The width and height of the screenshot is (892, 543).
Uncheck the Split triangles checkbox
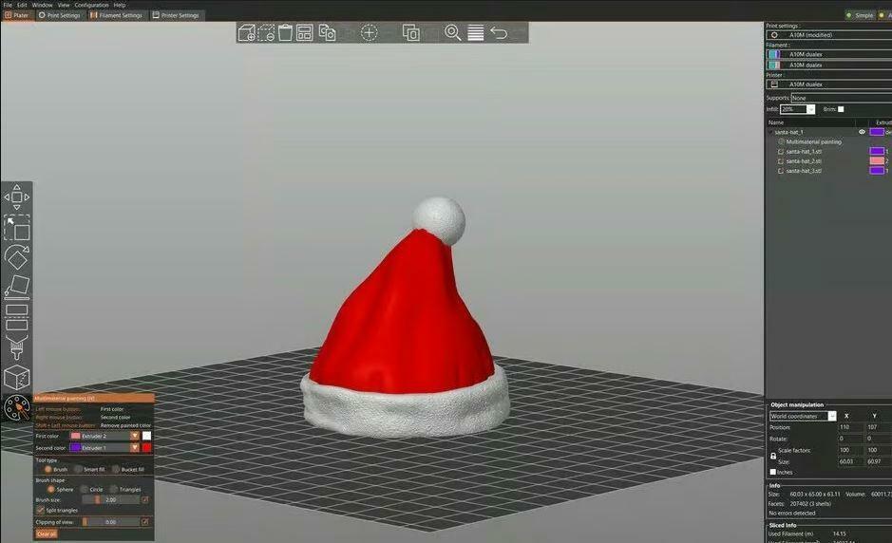[40, 510]
